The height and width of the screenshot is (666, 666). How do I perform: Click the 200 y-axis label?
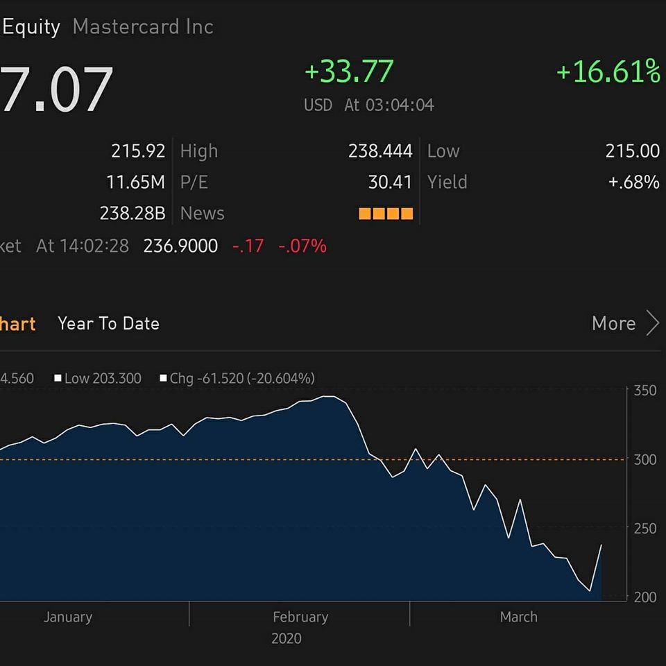point(644,597)
